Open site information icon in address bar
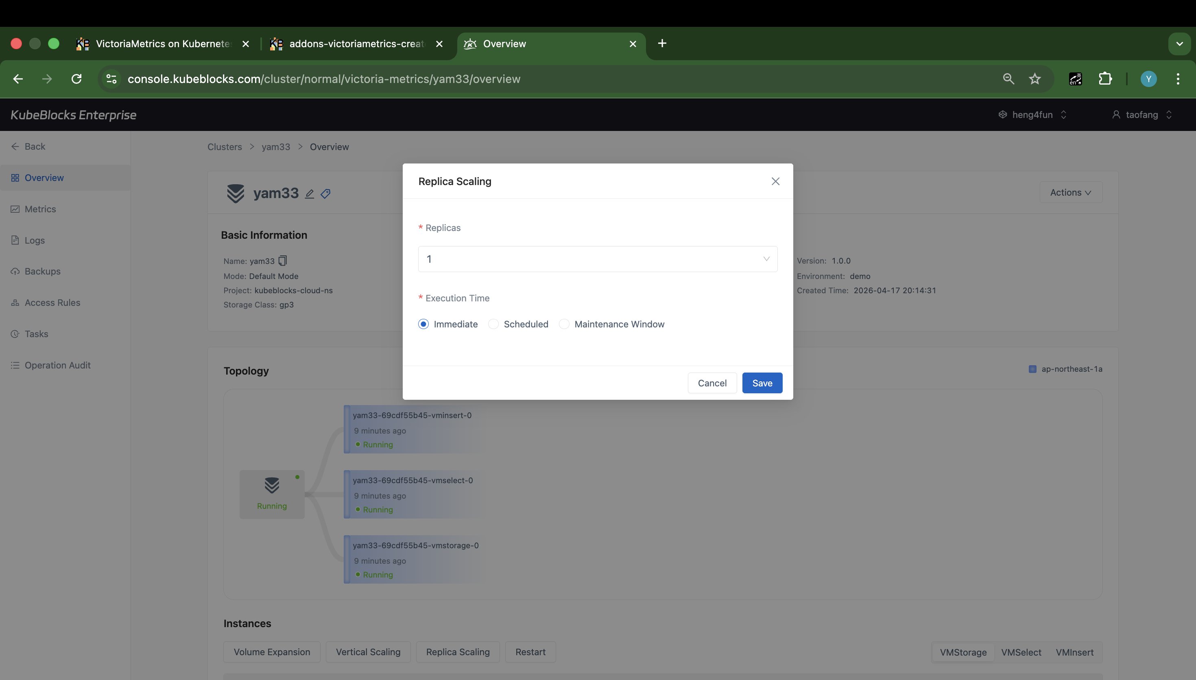1196x680 pixels. click(x=111, y=79)
